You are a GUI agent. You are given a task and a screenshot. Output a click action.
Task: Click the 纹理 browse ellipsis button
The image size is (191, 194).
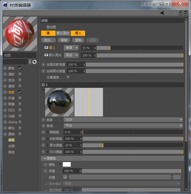point(177,177)
